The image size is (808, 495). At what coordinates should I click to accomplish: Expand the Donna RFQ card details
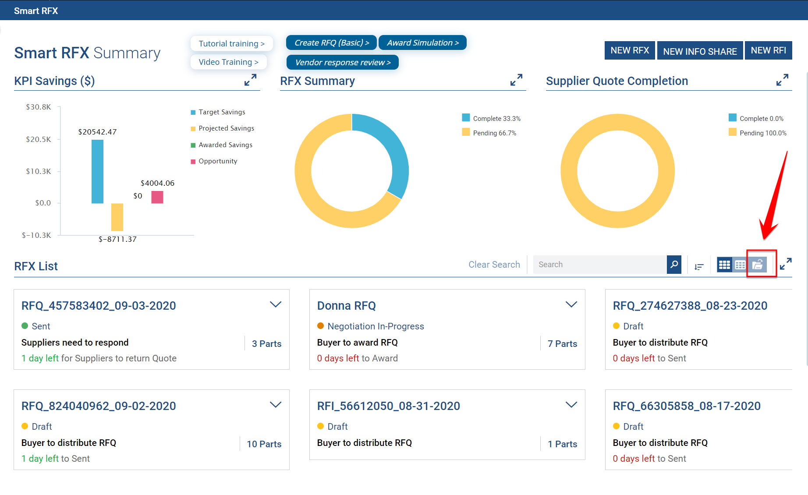pos(571,304)
